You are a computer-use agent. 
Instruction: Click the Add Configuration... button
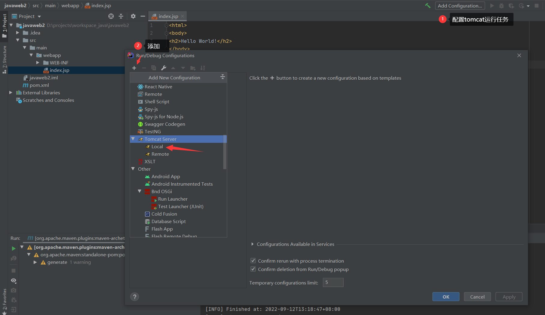pyautogui.click(x=460, y=6)
